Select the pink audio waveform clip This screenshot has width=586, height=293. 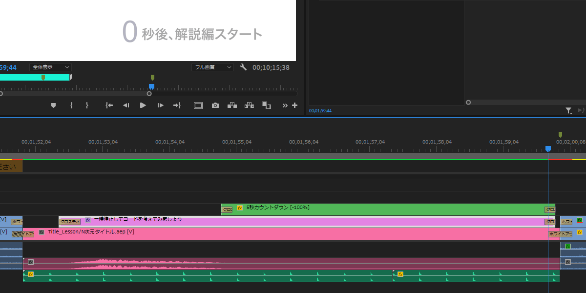point(291,264)
